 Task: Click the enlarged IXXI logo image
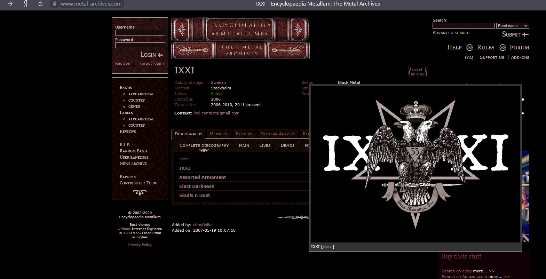416,164
